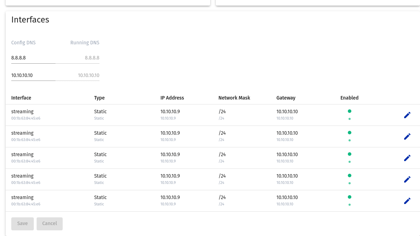Edit the first streaming interface with pencil icon
Screen dimensions: 420x236
(x=407, y=115)
